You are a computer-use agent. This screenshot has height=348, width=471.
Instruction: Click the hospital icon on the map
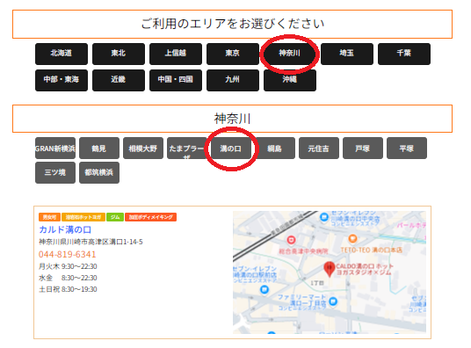(x=291, y=240)
